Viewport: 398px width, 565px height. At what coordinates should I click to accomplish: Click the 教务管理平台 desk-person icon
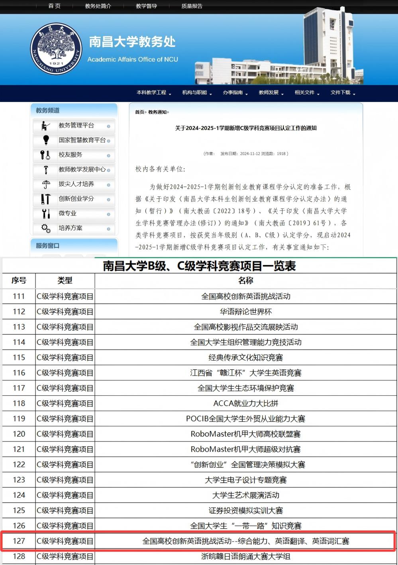(46, 126)
